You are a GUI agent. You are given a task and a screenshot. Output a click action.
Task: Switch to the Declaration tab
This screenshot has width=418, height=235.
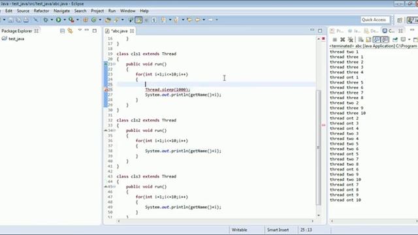(x=372, y=31)
